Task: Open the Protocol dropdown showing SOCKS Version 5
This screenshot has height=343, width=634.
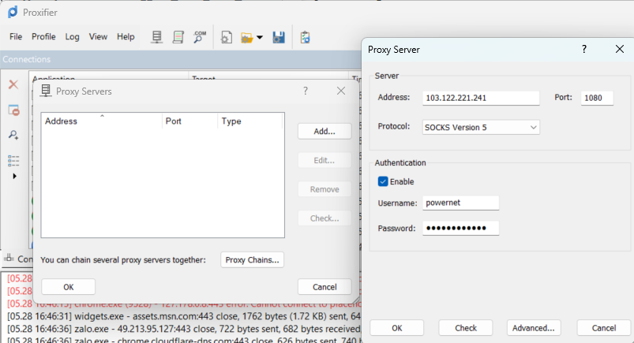Action: (x=482, y=127)
